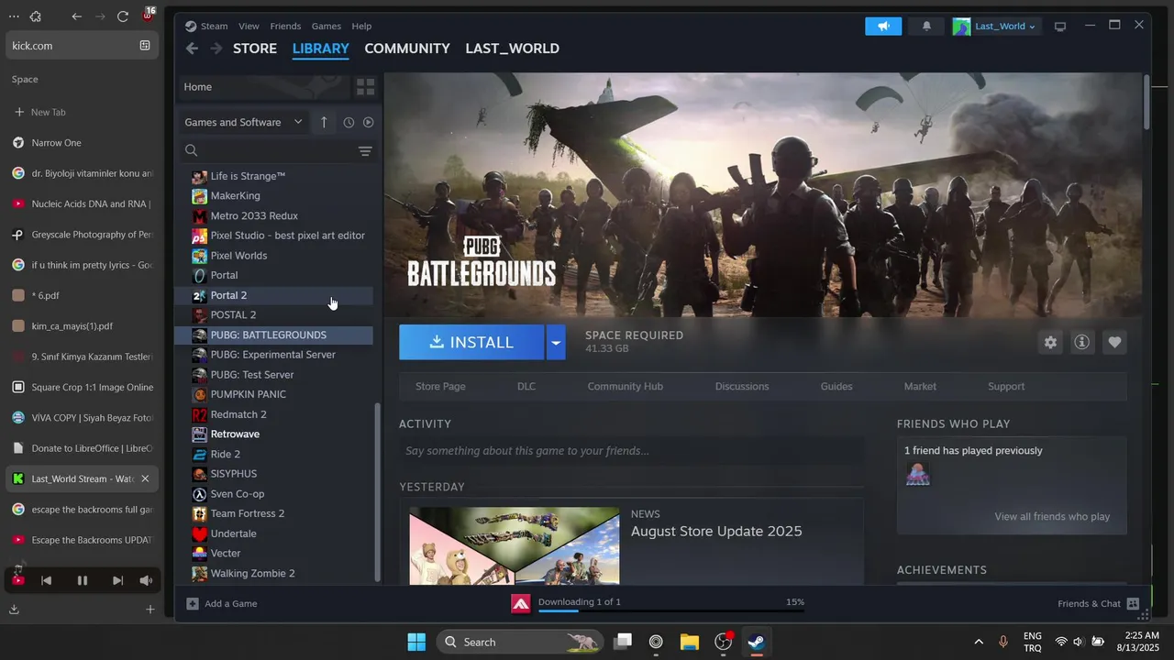
Task: Expand install options dropdown arrow
Action: pyautogui.click(x=556, y=342)
